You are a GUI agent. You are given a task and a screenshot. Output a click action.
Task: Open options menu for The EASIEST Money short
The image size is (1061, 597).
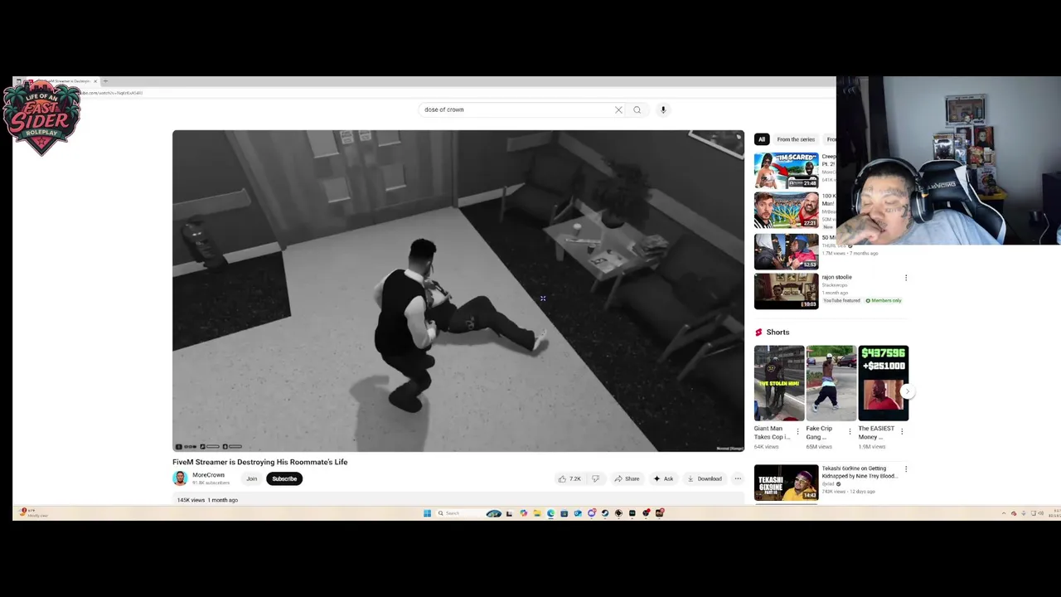[x=902, y=431]
